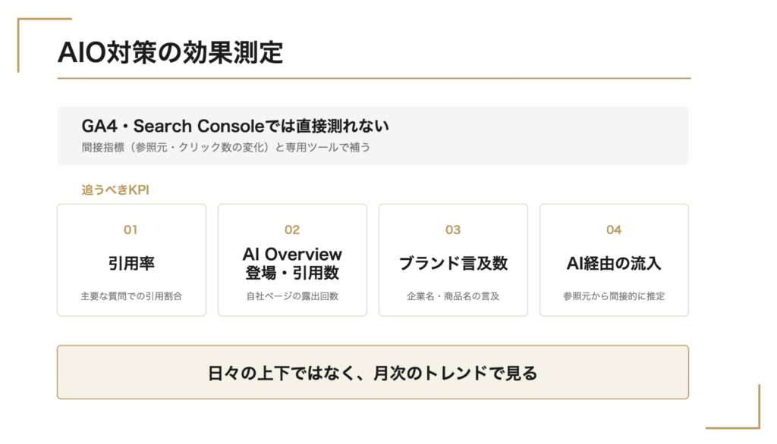Click the gold underline beneath the title
The width and height of the screenshot is (777, 444).
click(373, 78)
